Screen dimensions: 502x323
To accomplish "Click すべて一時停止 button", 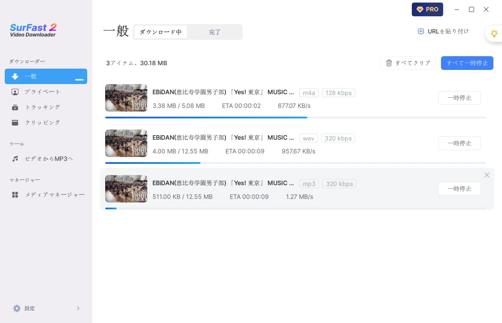I will click(x=467, y=63).
